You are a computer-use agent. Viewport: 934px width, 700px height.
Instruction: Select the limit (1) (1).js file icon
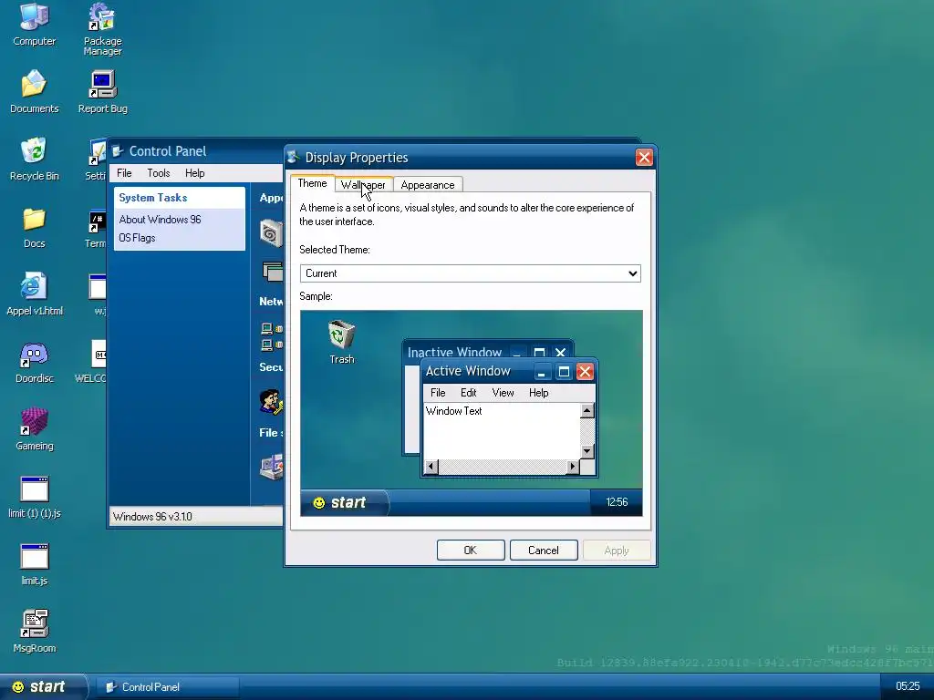pos(34,497)
